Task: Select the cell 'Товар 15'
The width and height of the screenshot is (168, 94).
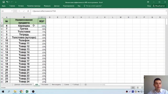Action: point(24,55)
